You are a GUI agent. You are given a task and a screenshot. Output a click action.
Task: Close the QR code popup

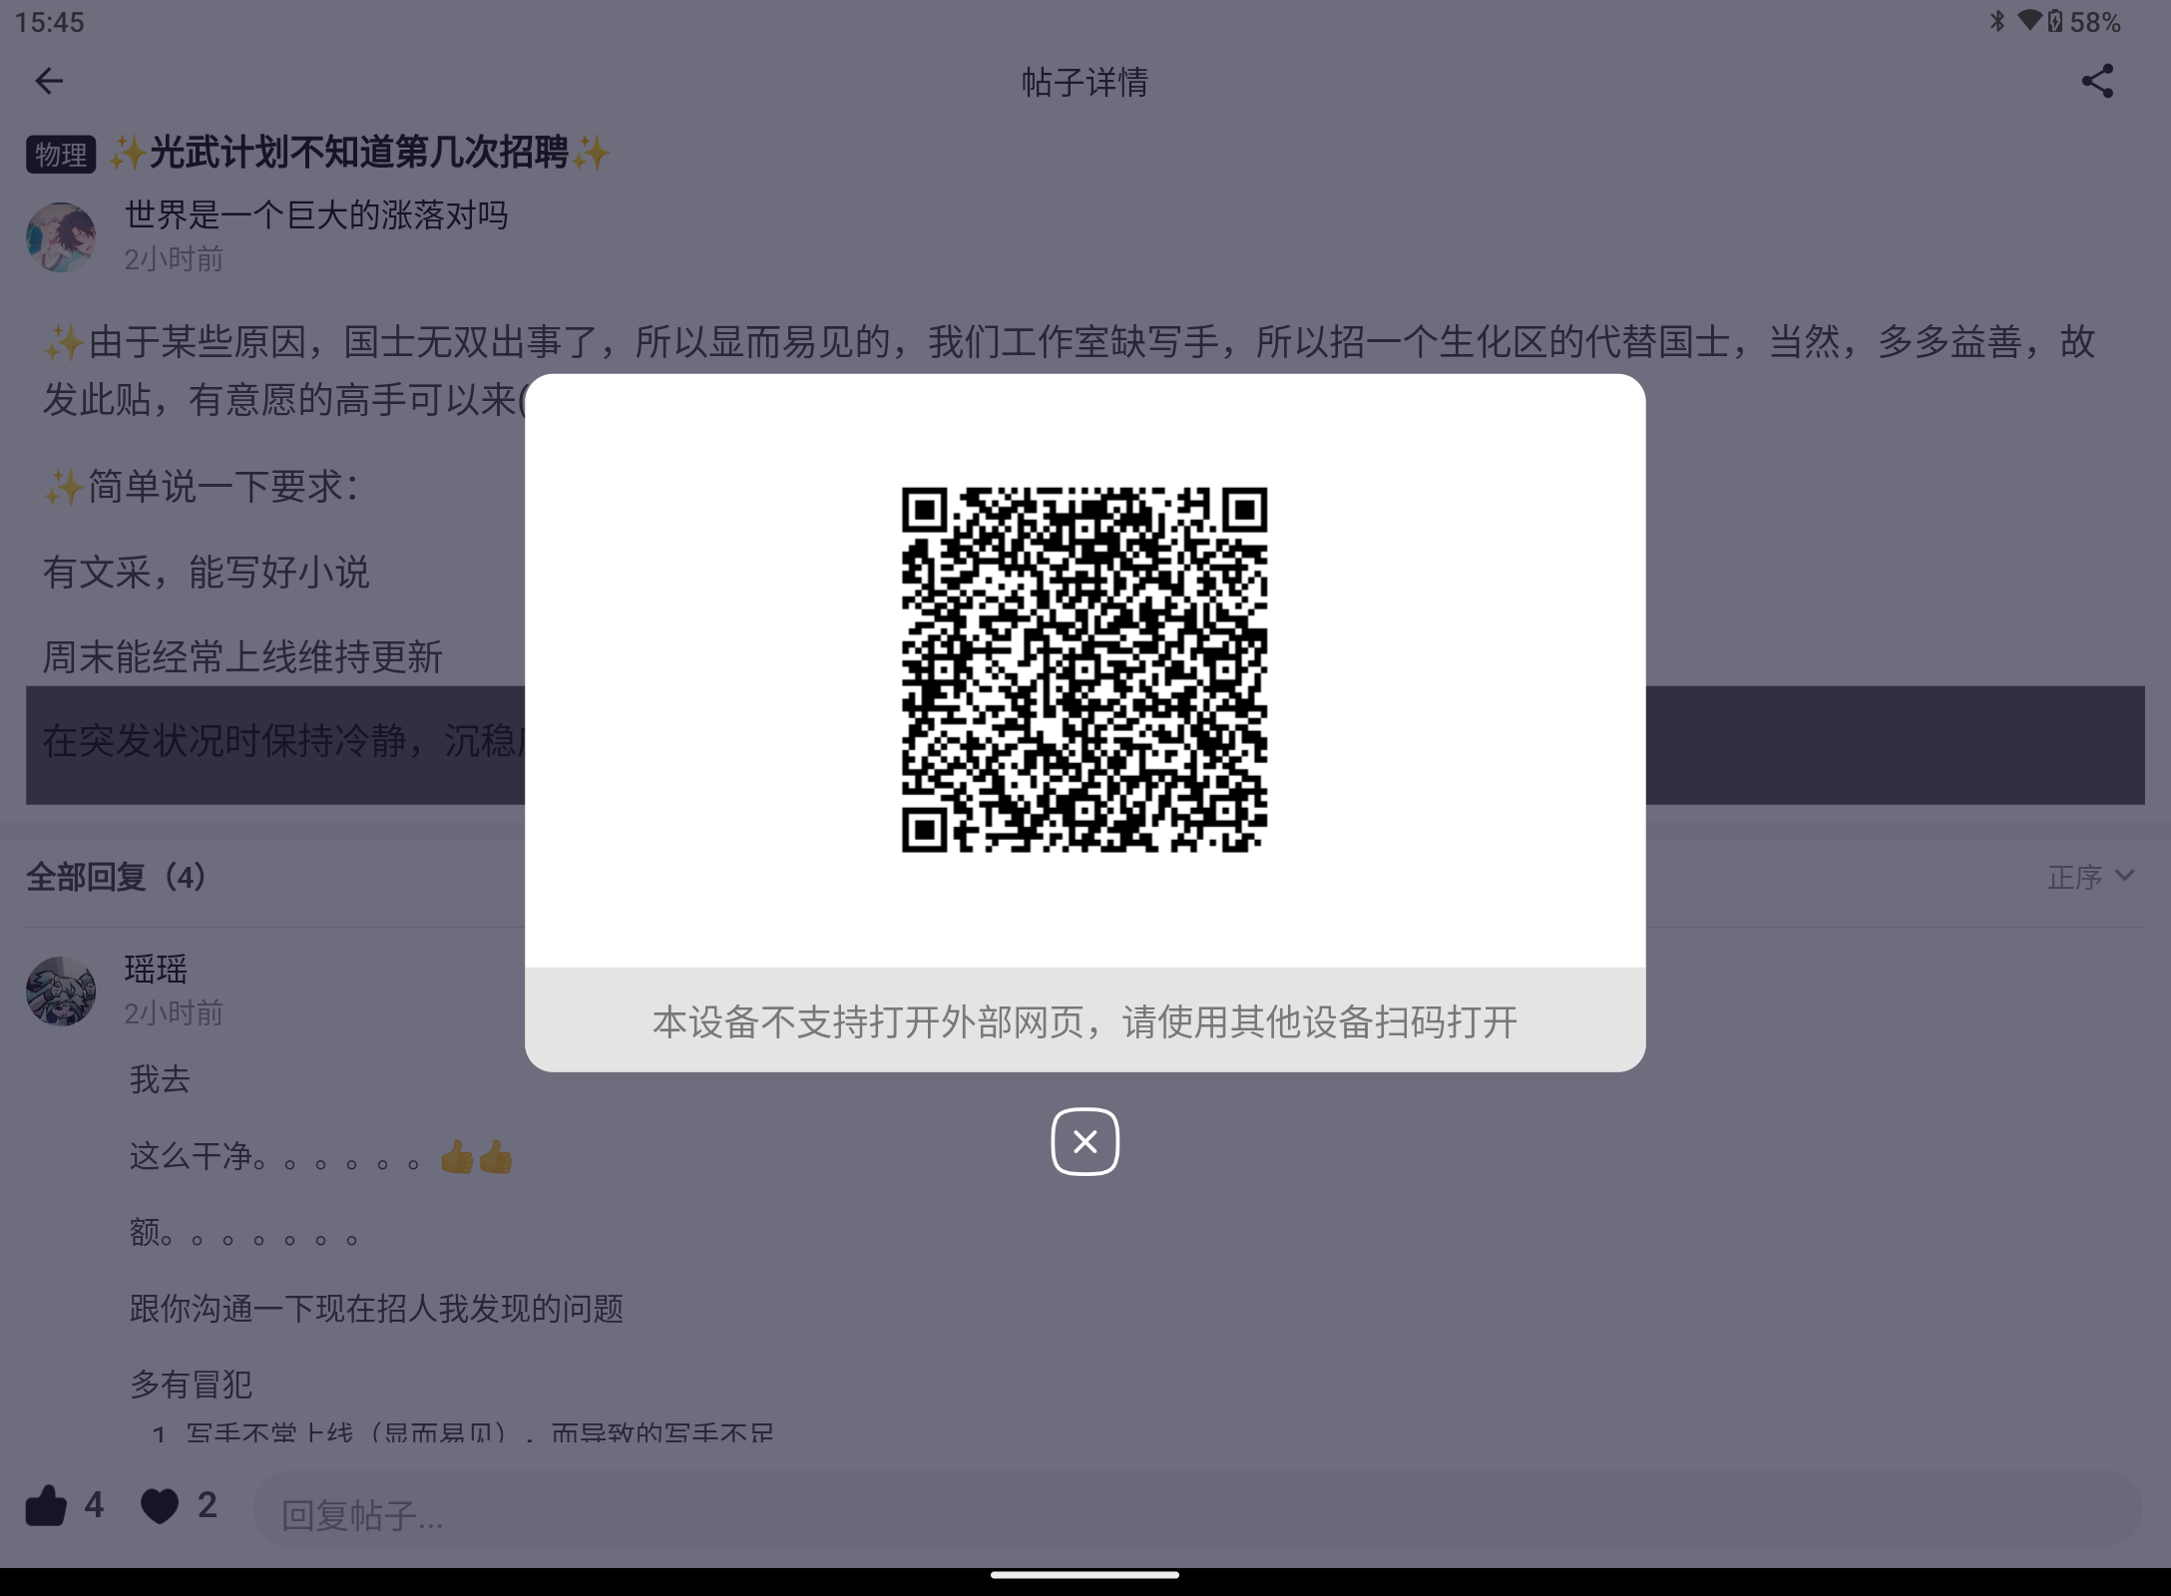[1085, 1141]
